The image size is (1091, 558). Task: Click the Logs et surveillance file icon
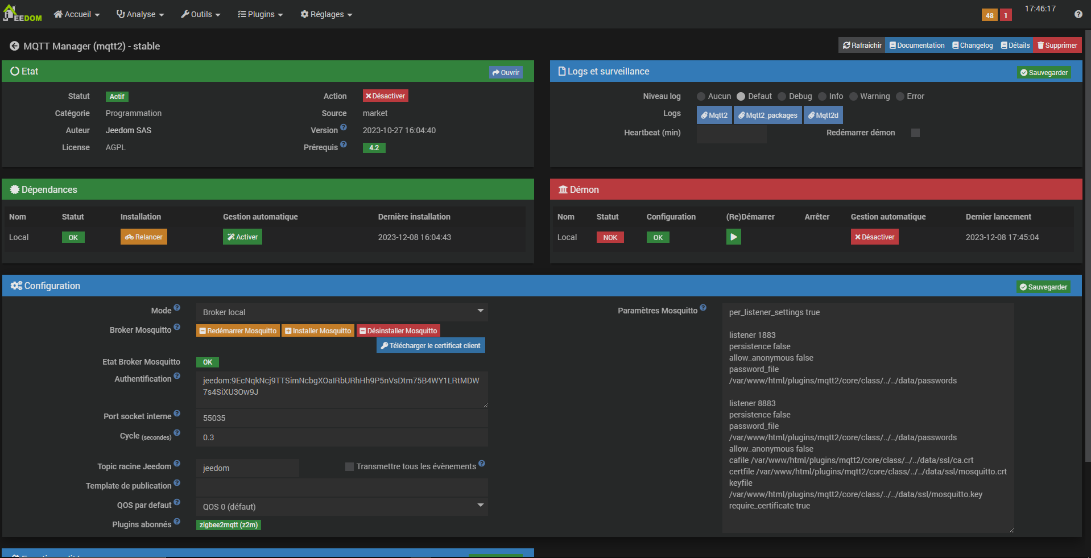(562, 71)
